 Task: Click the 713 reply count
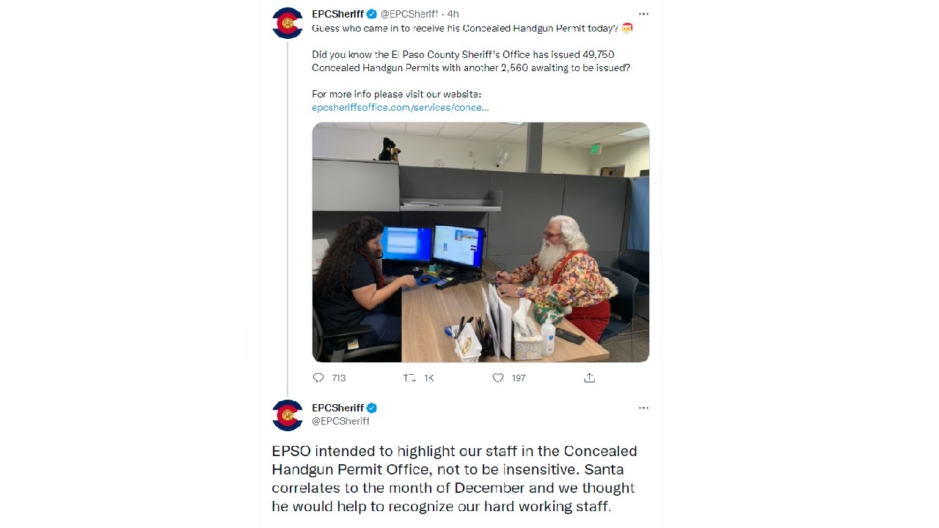[339, 378]
